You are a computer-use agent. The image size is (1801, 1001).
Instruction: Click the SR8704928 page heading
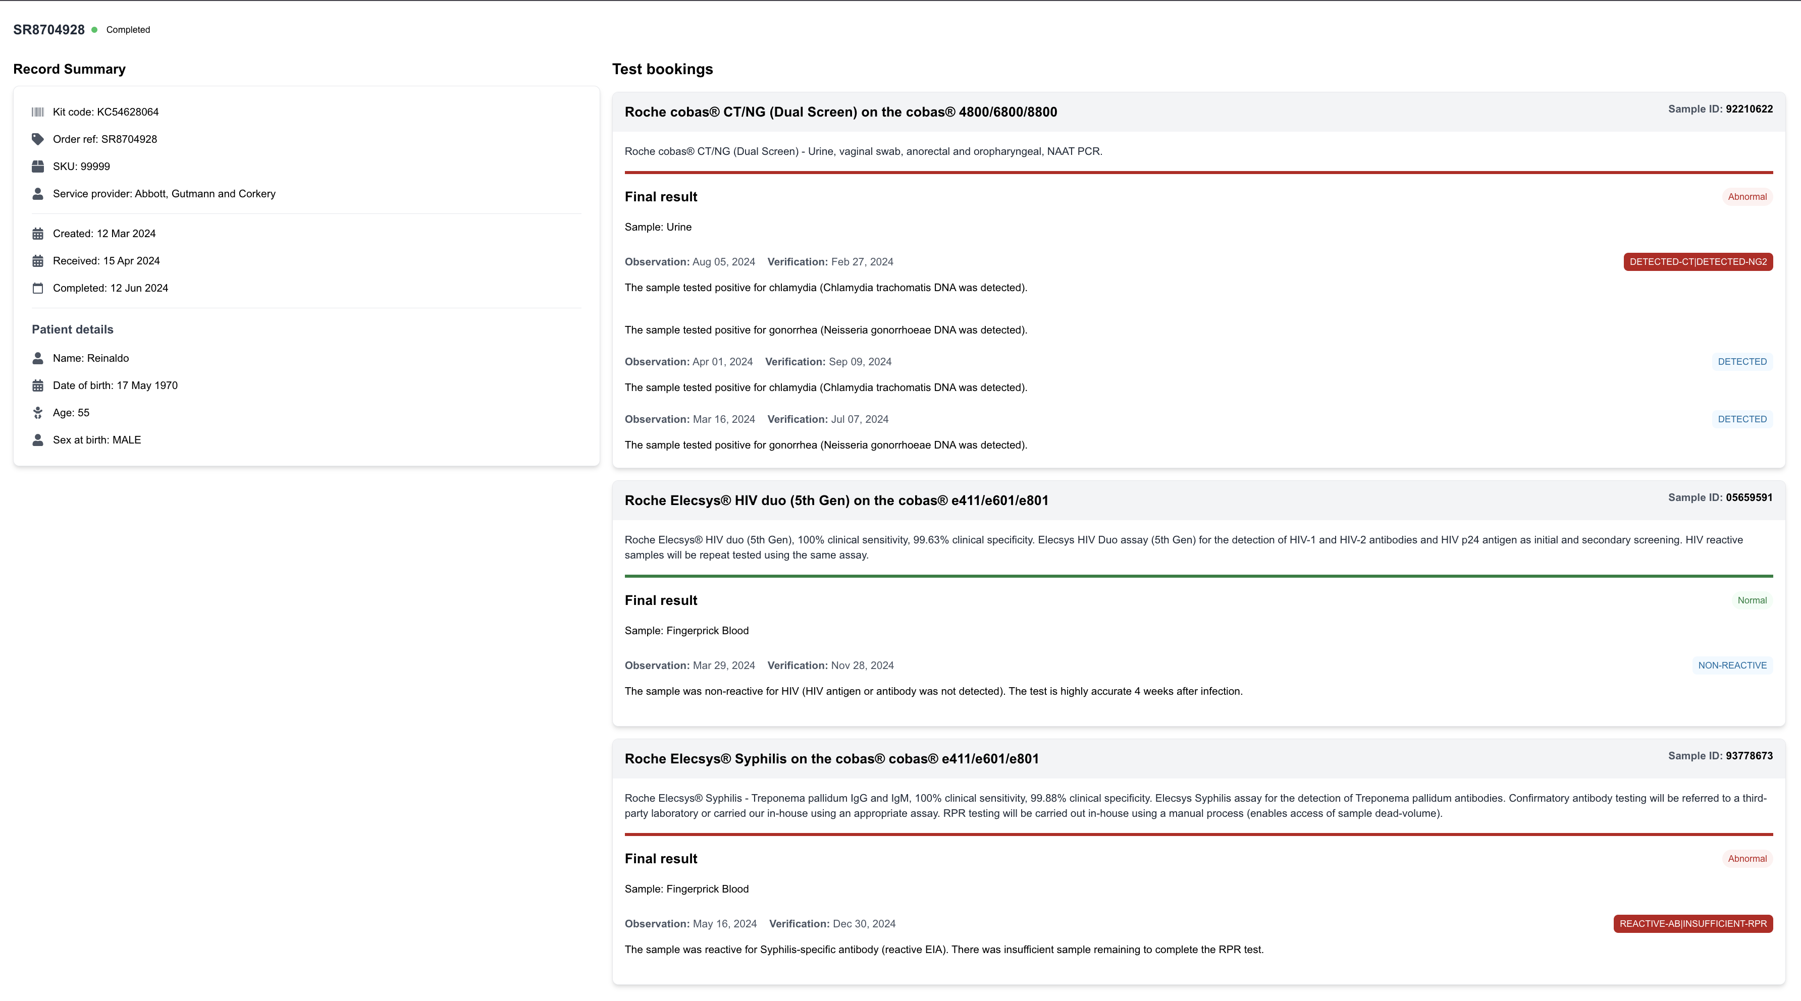pyautogui.click(x=49, y=29)
